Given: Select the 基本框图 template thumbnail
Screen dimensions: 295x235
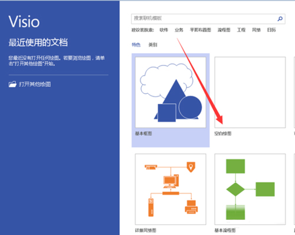Looking at the screenshot, I should coord(171,92).
